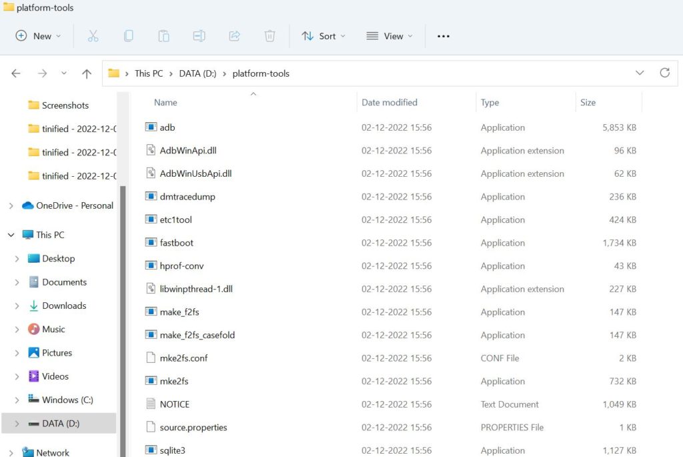The image size is (683, 457).
Task: Open the New item dropdown
Action: [x=38, y=36]
